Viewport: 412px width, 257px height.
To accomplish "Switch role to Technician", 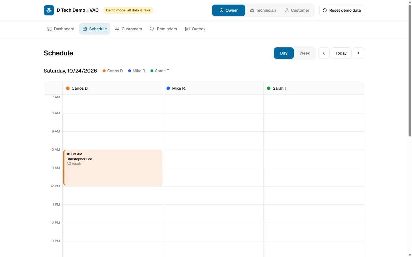I will [263, 10].
